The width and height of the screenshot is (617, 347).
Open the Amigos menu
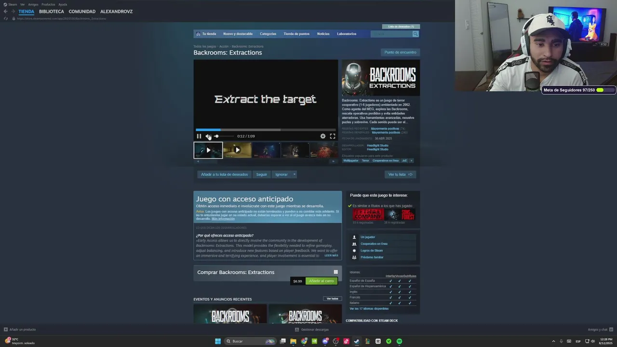[x=33, y=4]
